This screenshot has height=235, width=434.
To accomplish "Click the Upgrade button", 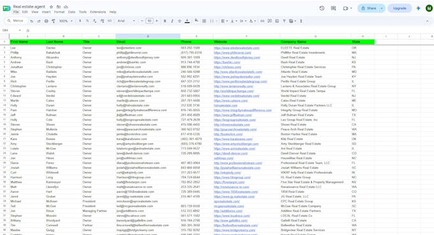I will tap(400, 8).
